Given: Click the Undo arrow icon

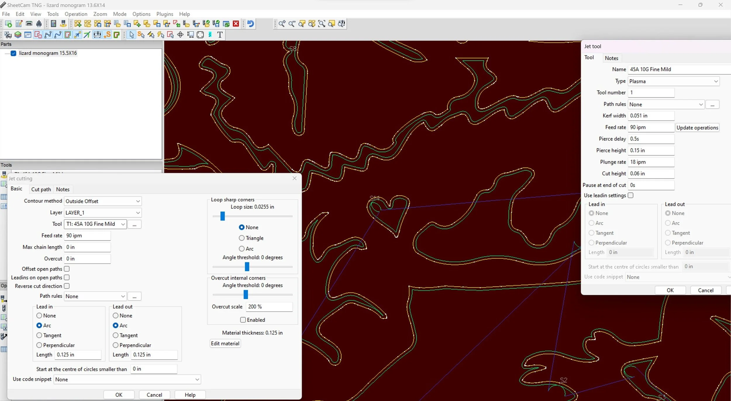Looking at the screenshot, I should pyautogui.click(x=251, y=24).
